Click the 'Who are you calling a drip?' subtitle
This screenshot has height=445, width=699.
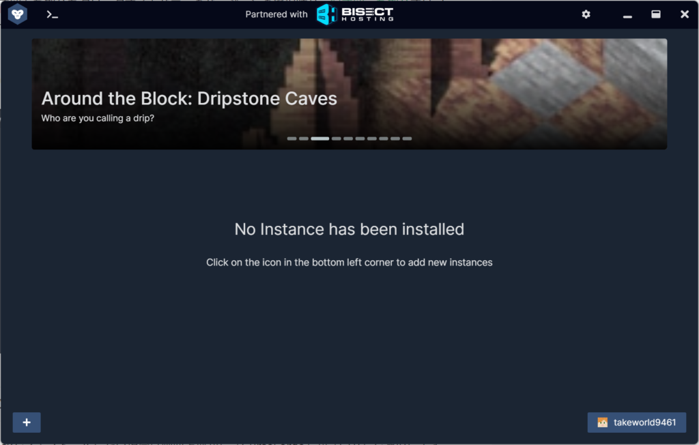click(x=98, y=118)
